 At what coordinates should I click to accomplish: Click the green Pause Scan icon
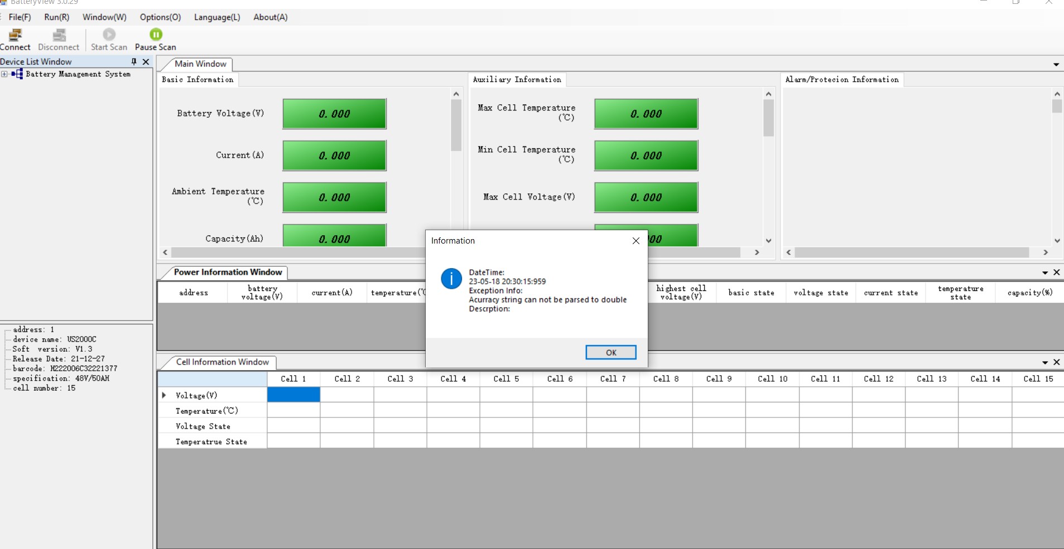pos(156,35)
